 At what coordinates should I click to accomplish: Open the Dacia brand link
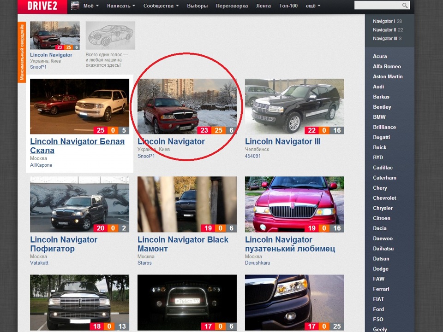click(380, 228)
